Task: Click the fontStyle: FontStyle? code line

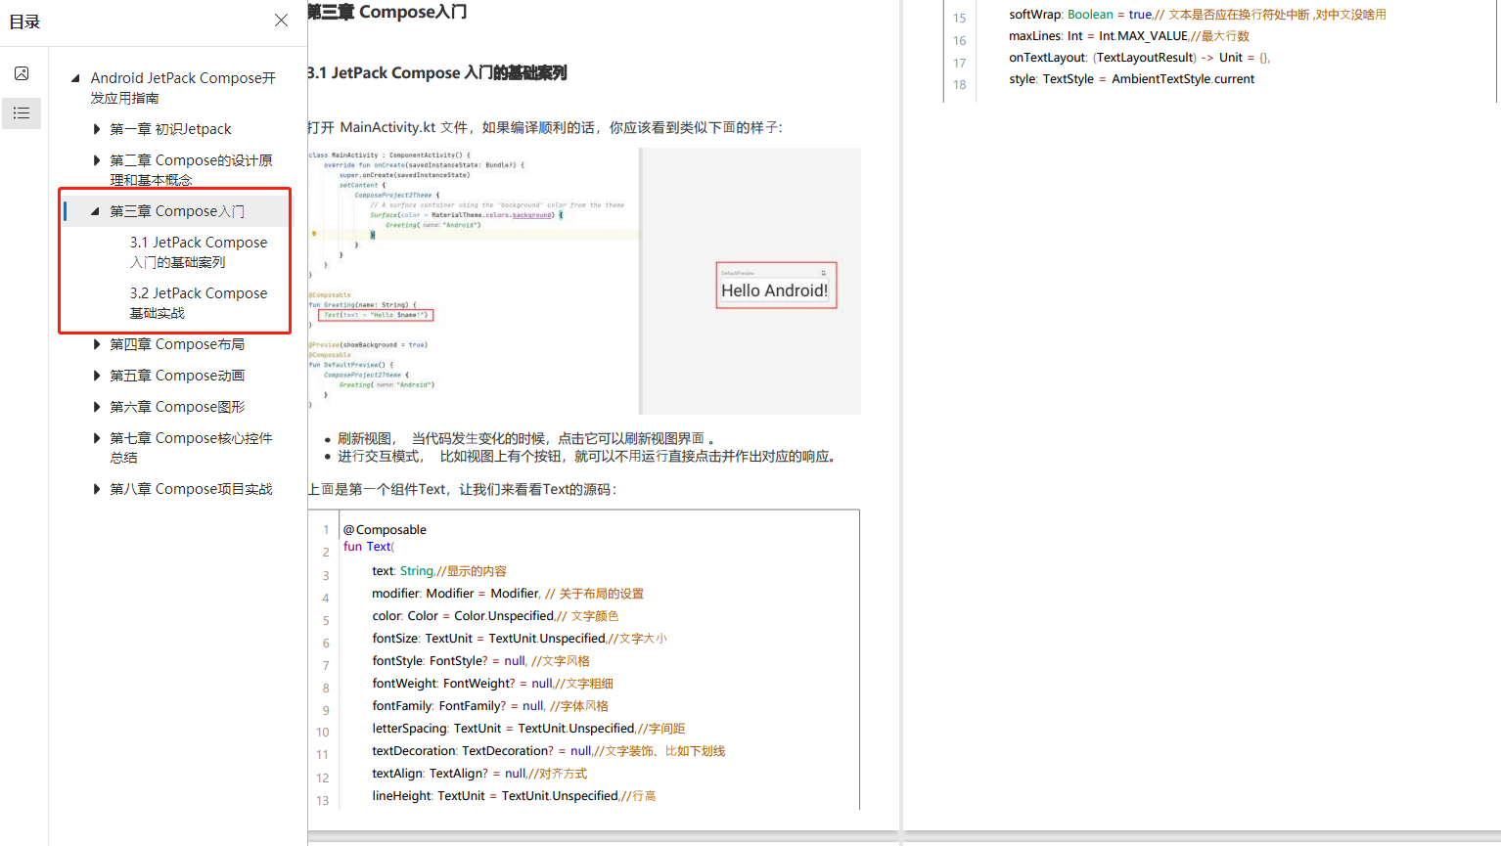Action: tap(480, 661)
